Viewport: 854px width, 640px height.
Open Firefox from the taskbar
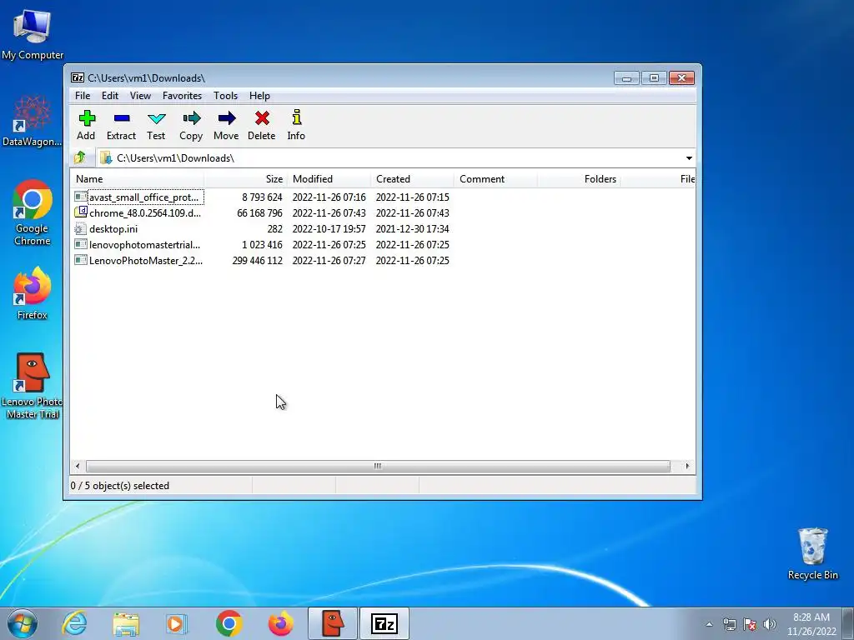coord(280,623)
